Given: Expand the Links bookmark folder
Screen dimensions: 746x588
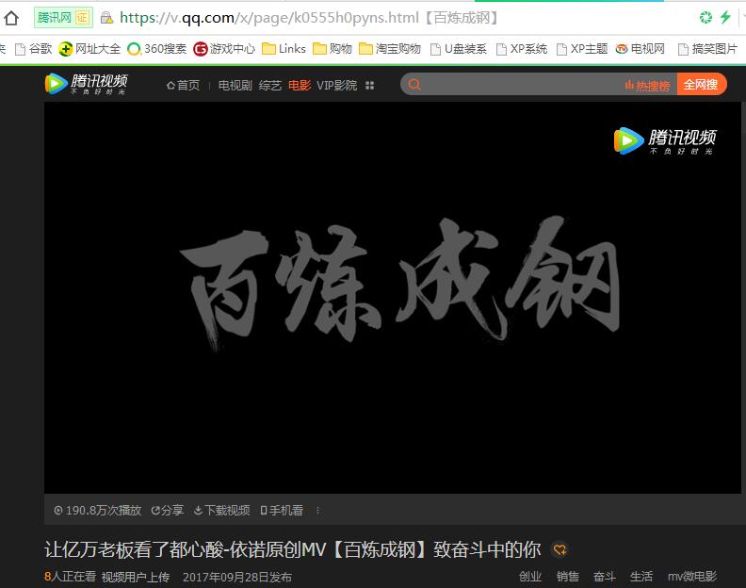Looking at the screenshot, I should tap(284, 49).
